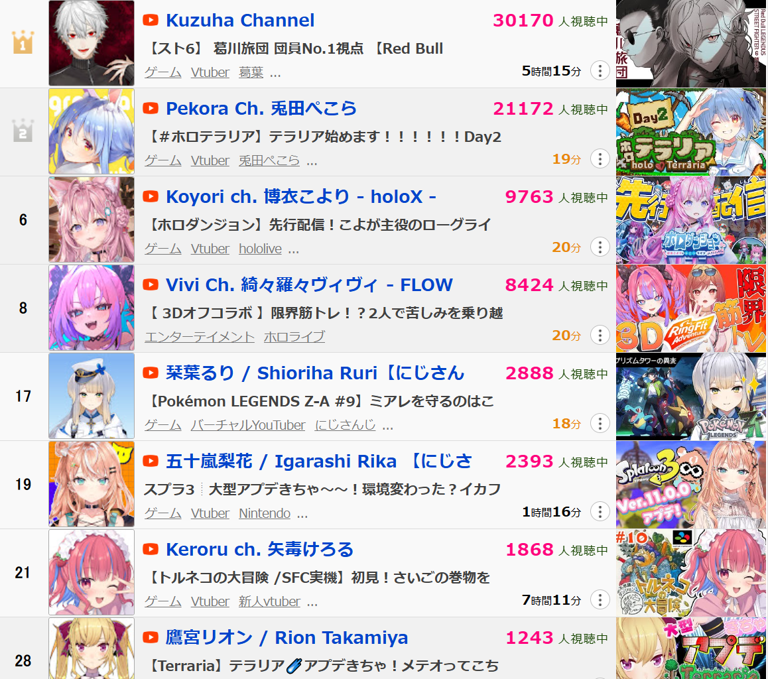Open the three-dot menu for Keroru ch.
Screen dimensions: 768x679
pos(600,599)
